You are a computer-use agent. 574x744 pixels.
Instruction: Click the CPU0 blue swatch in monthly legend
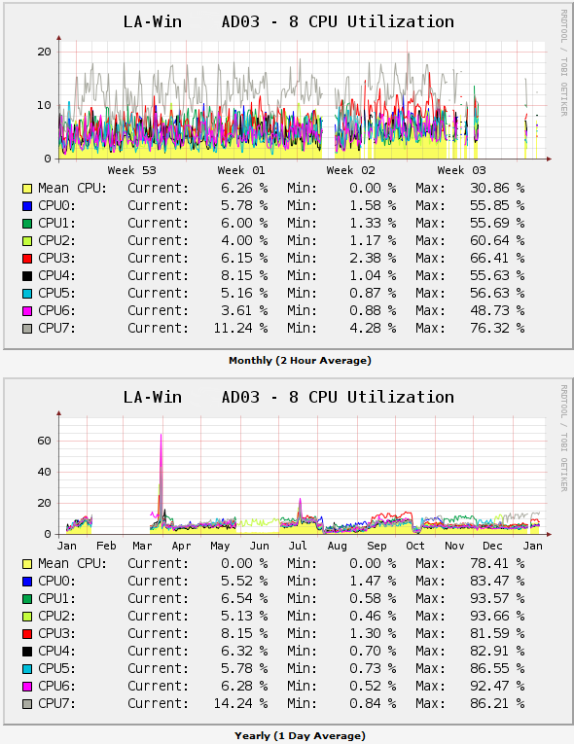tap(27, 206)
